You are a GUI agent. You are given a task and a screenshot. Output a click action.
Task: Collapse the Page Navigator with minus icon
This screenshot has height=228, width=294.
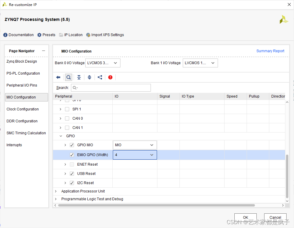pyautogui.click(x=44, y=51)
